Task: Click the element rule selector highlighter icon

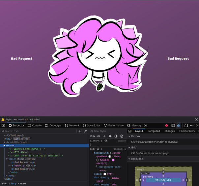Action: (106, 141)
